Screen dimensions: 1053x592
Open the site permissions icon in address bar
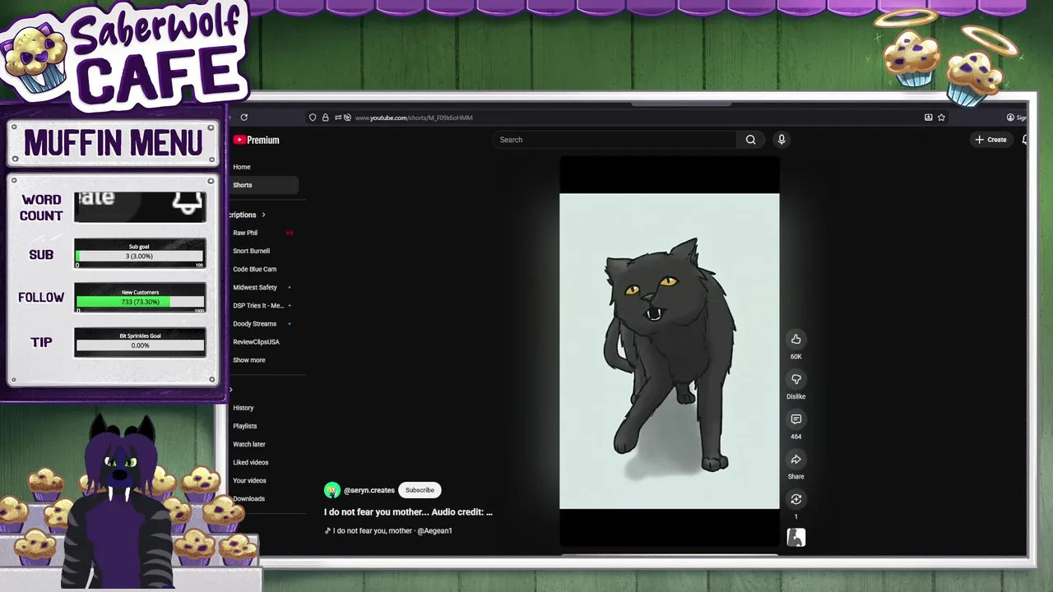click(338, 118)
